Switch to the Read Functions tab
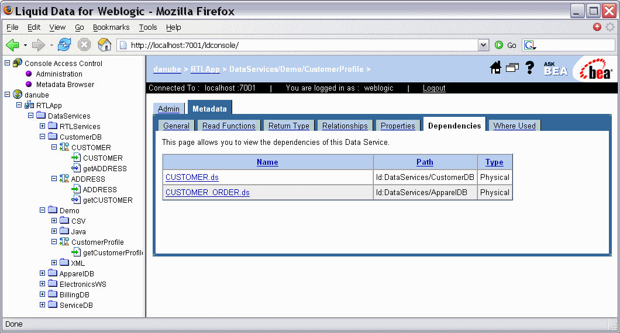The image size is (620, 333). 229,126
